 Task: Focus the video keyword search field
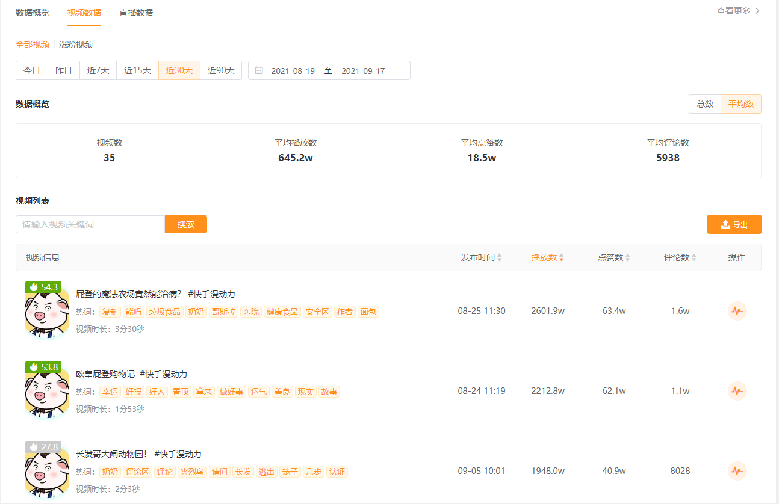click(90, 224)
